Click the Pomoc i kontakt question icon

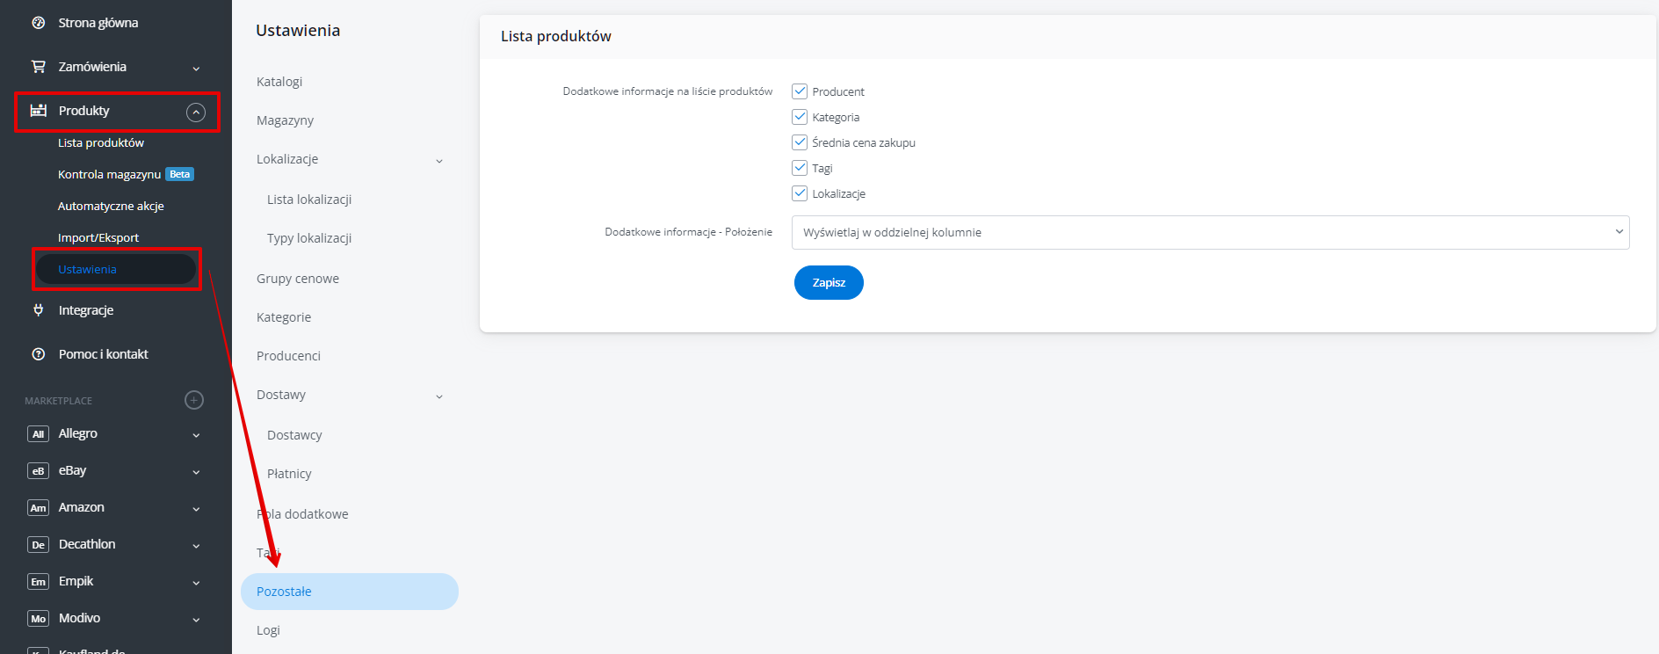(x=38, y=354)
